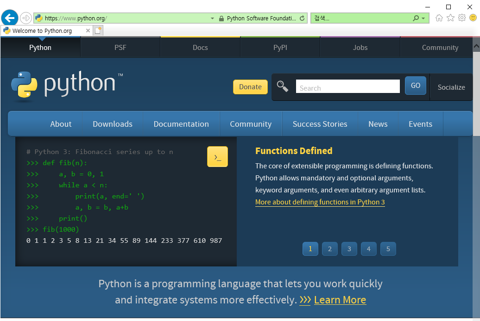This screenshot has height=321, width=480.
Task: Click the browser forward arrow button
Action: (x=26, y=18)
